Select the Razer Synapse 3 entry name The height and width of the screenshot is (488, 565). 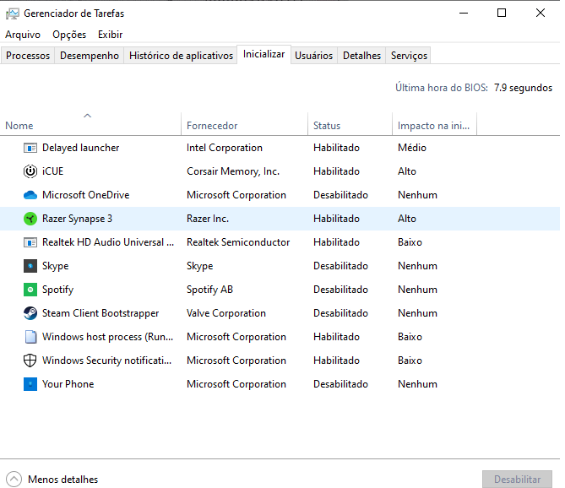[77, 219]
